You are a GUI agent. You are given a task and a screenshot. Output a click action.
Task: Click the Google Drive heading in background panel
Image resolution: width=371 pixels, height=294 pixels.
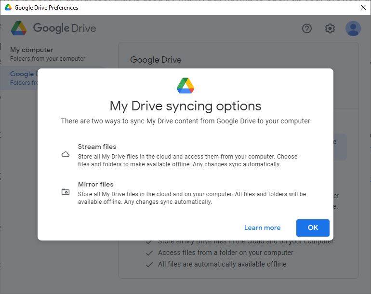(156, 60)
